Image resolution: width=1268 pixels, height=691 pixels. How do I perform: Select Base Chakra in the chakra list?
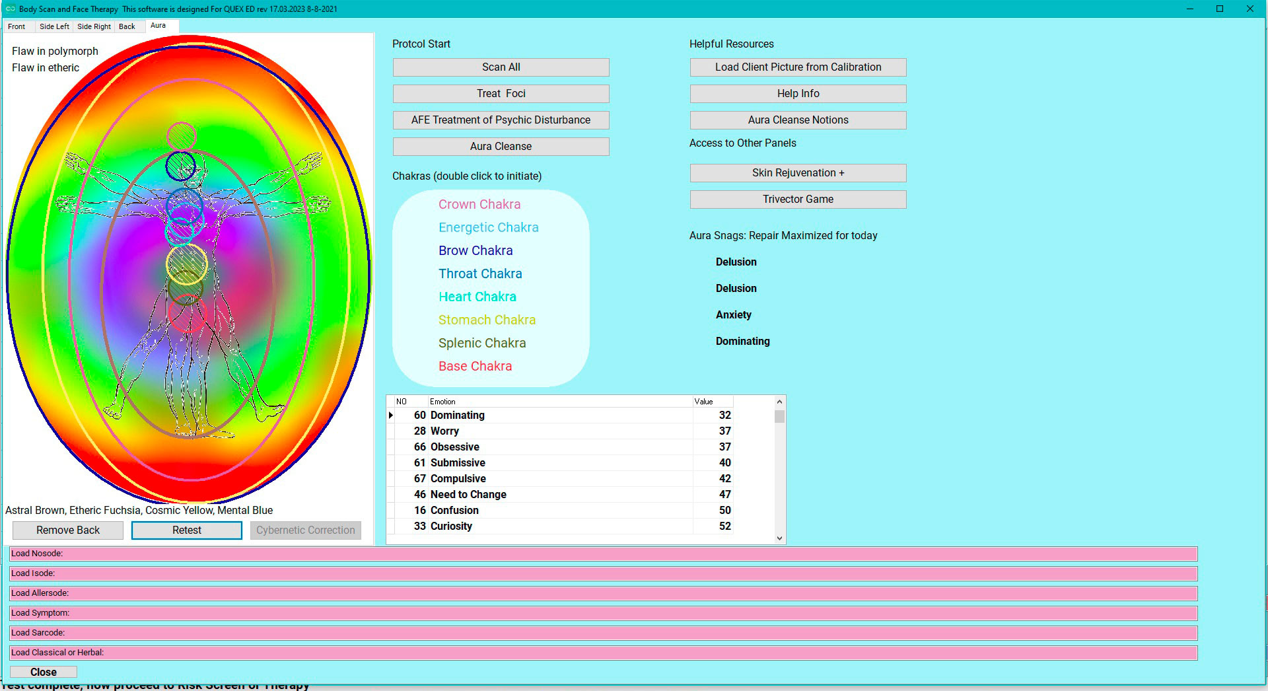475,367
